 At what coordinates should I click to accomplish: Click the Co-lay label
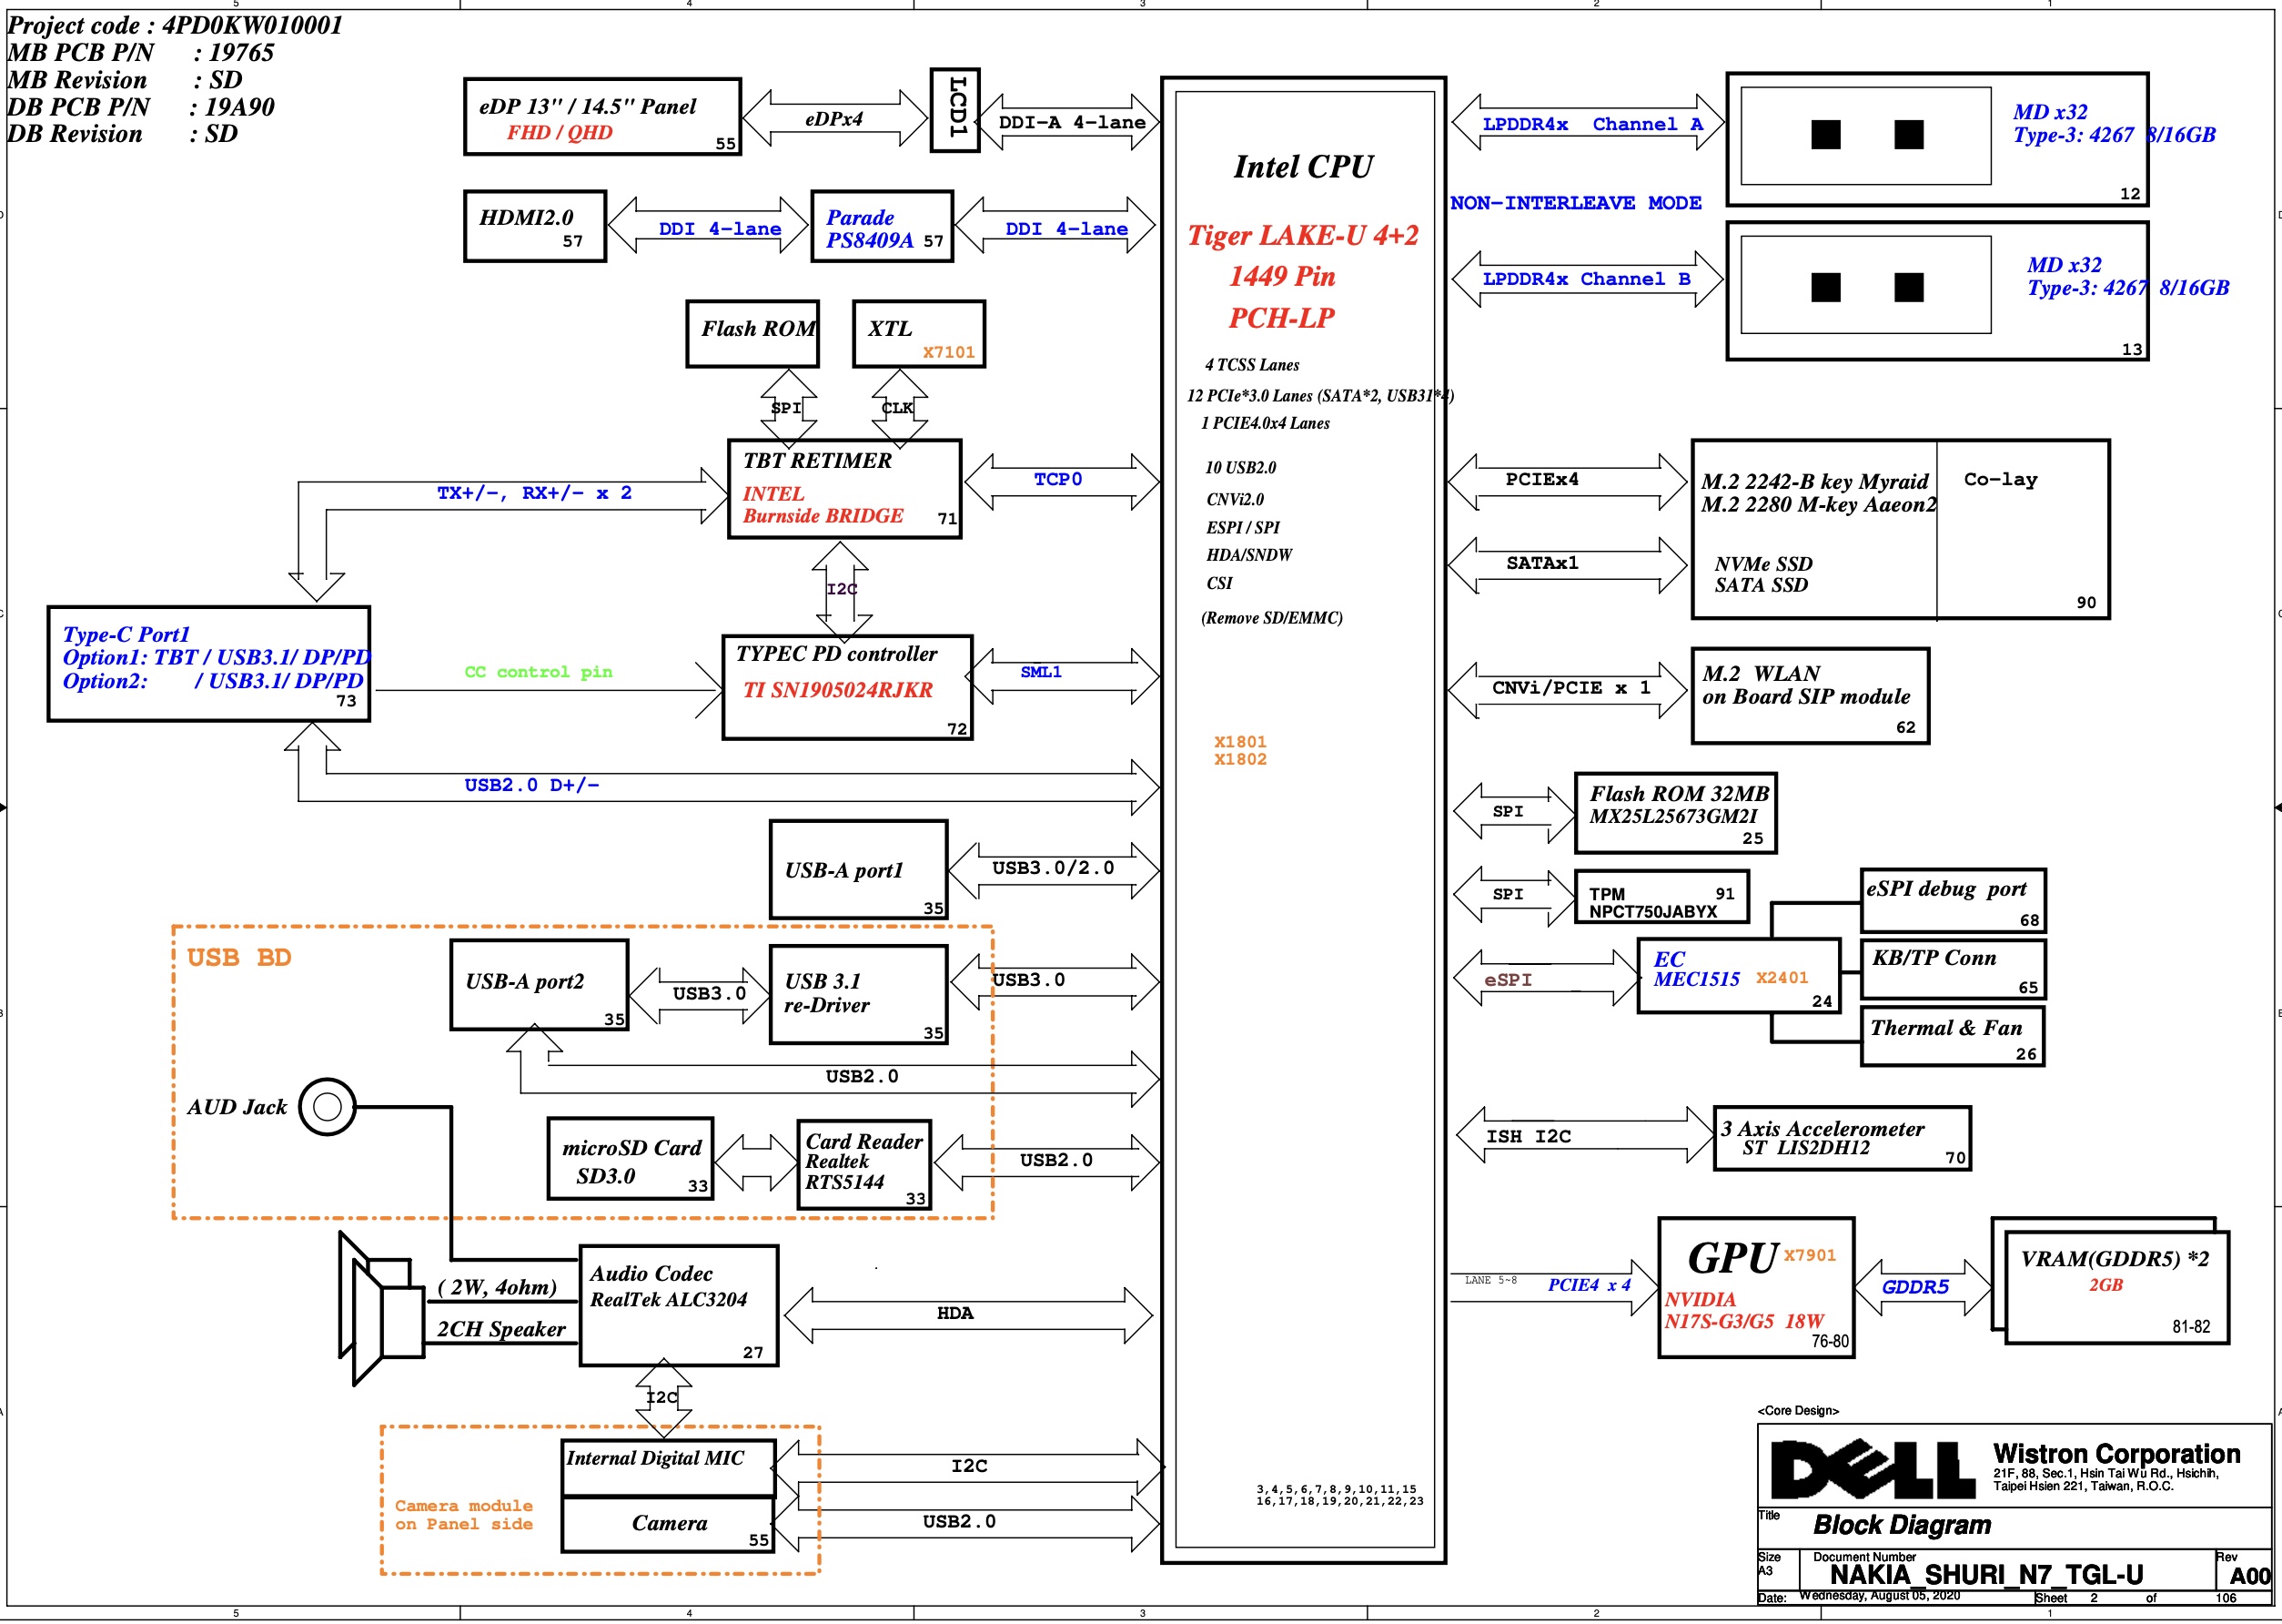pyautogui.click(x=2000, y=479)
